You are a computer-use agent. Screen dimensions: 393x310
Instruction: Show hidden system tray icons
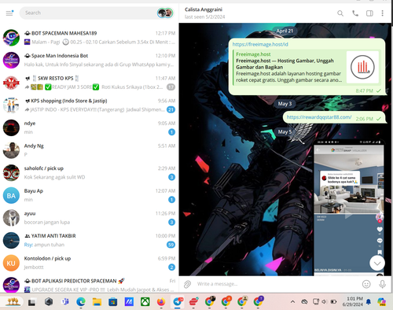292,302
